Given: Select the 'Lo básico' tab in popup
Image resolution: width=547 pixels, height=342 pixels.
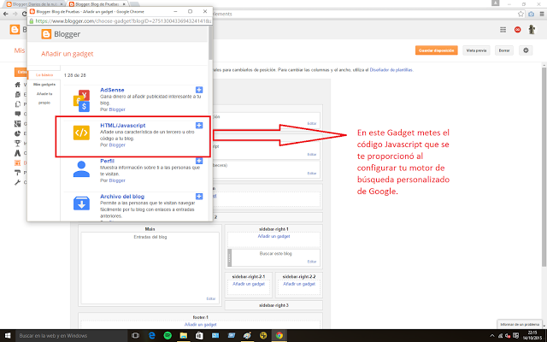Looking at the screenshot, I should [x=44, y=75].
